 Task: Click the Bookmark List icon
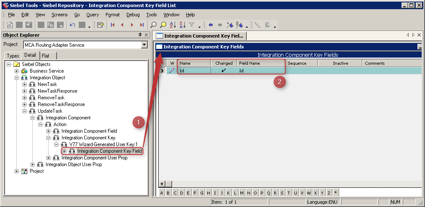(x=240, y=25)
